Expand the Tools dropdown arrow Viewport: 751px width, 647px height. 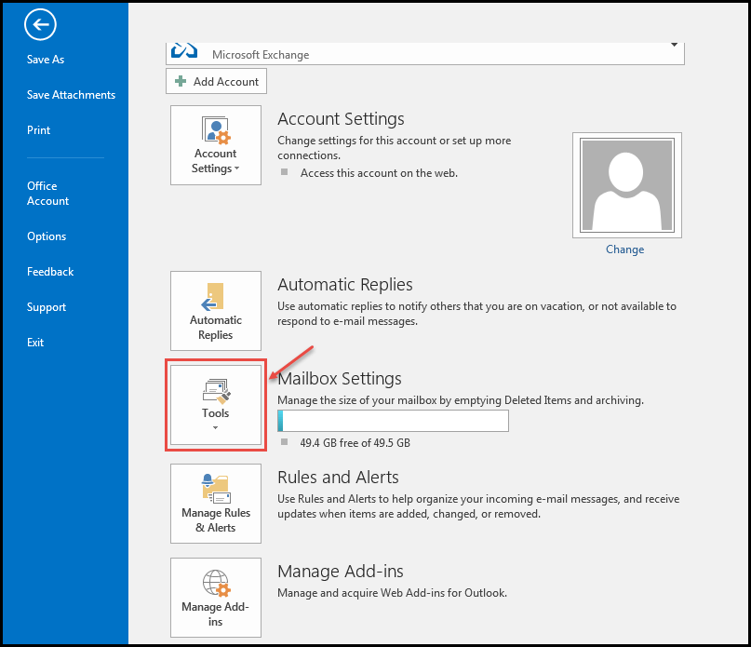click(216, 429)
